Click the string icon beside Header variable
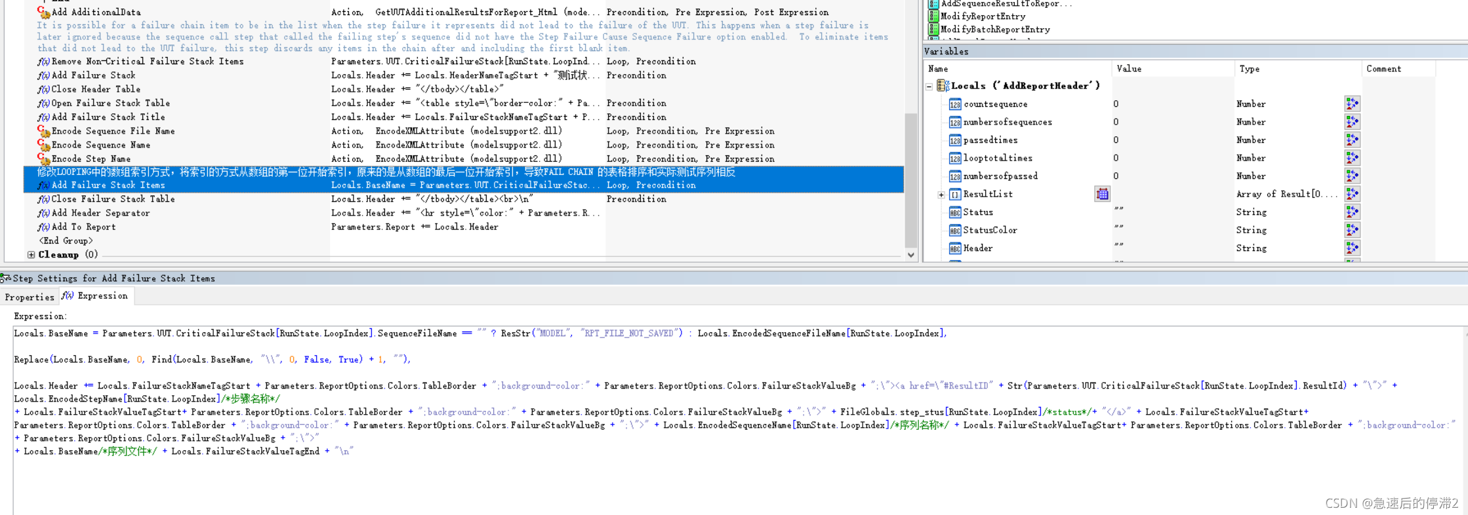 [x=955, y=248]
